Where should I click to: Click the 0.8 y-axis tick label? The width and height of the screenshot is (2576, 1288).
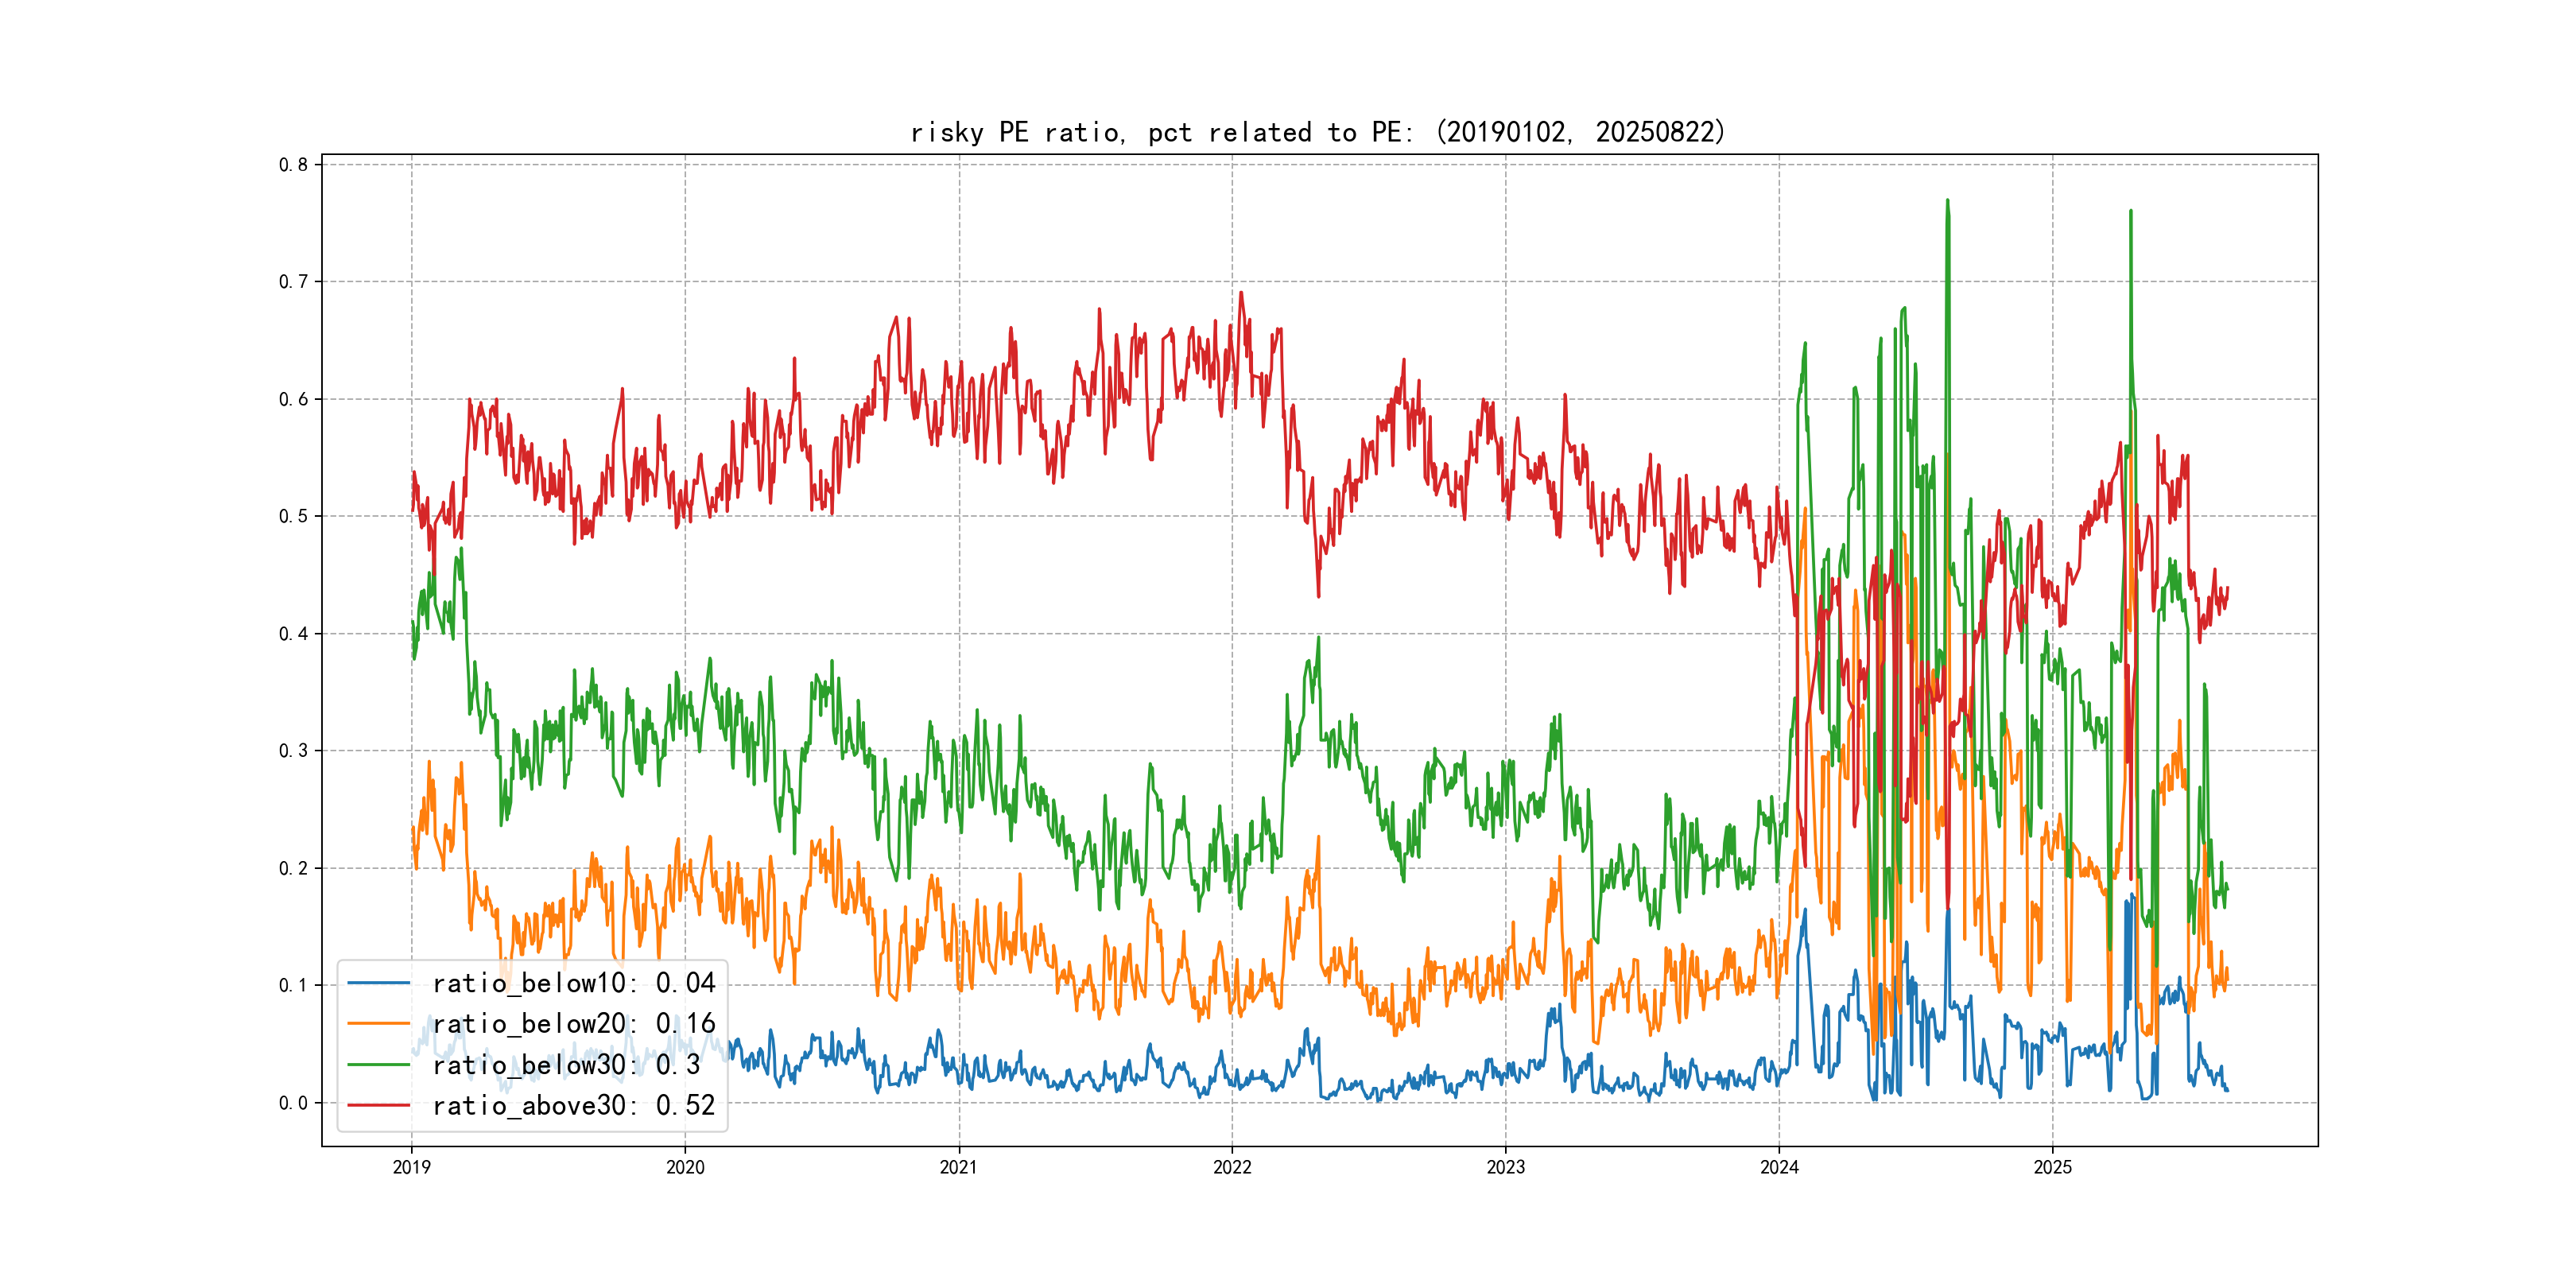coord(293,165)
